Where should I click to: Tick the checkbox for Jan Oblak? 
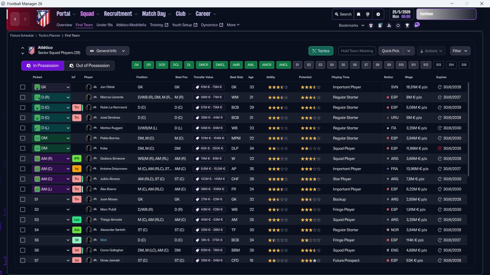click(23, 87)
